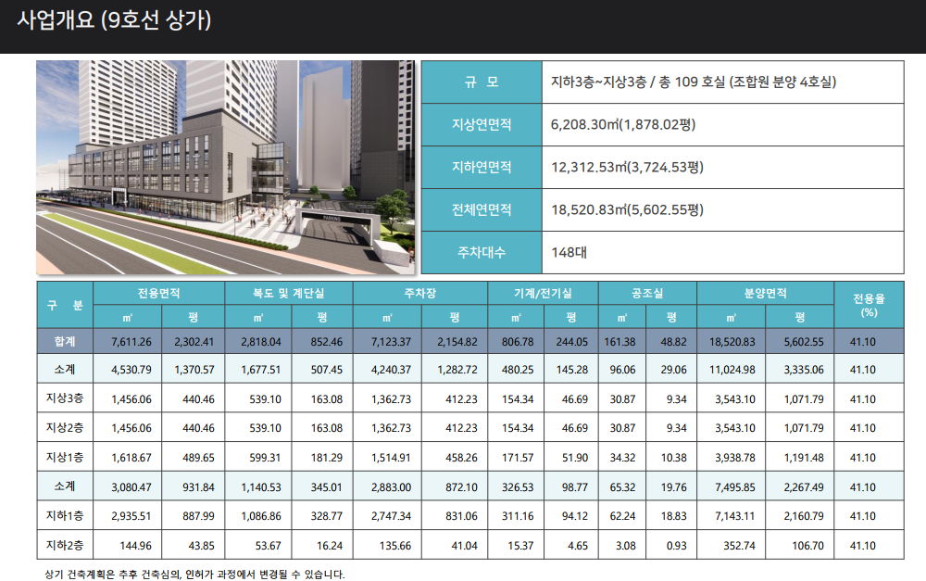The height and width of the screenshot is (581, 926).
Task: Click the '전용면적' column header
Action: tap(159, 293)
